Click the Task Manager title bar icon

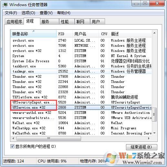point(5,5)
